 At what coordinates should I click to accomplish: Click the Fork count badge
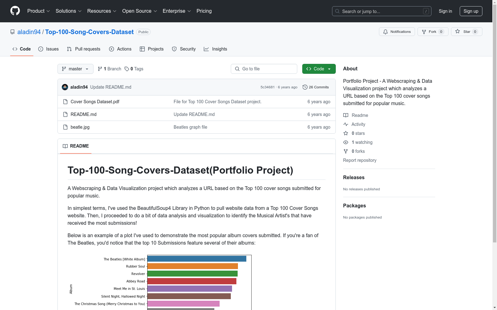[x=441, y=32]
